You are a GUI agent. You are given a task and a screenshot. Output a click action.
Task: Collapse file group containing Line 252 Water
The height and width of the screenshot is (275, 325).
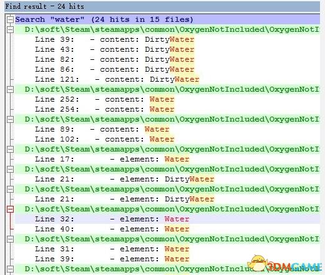(x=10, y=89)
